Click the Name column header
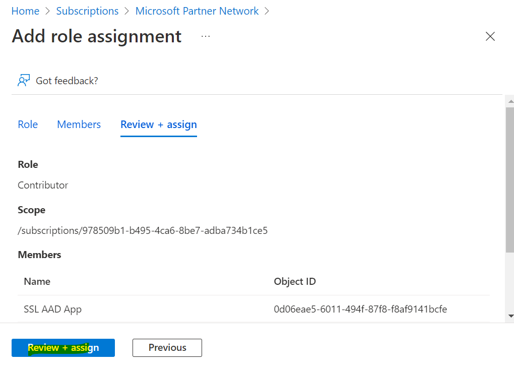This screenshot has height=369, width=514. click(x=37, y=281)
